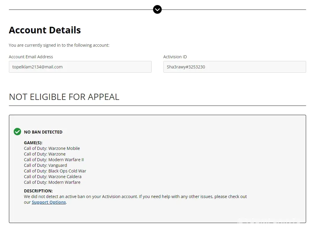Click the NOT ELIGIBLE FOR APPEAL heading
The height and width of the screenshot is (237, 315).
tap(64, 97)
